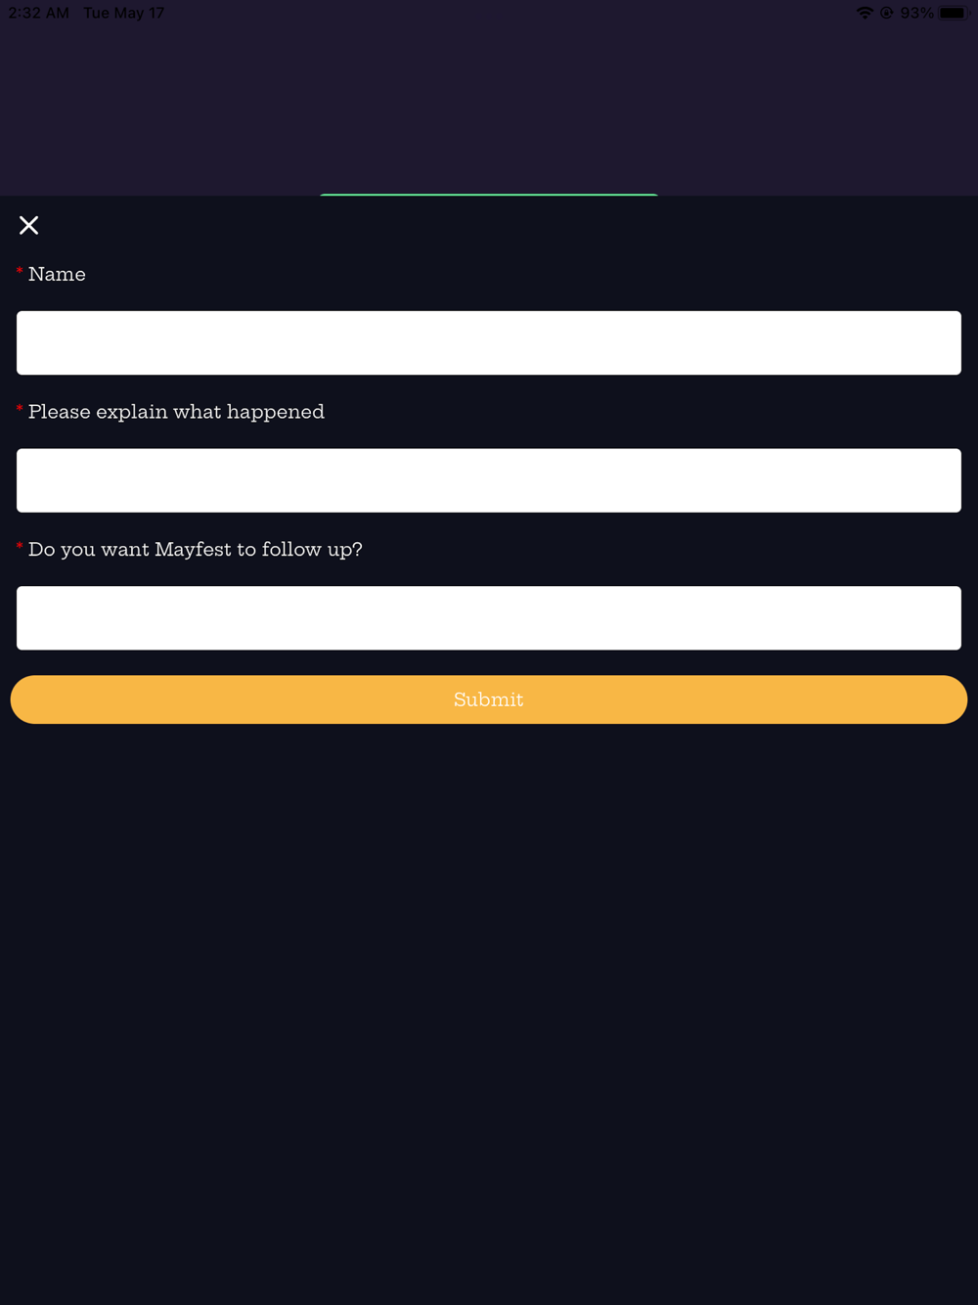978x1305 pixels.
Task: Click the red asterisk beside the Mayfest question
Action: coord(20,546)
